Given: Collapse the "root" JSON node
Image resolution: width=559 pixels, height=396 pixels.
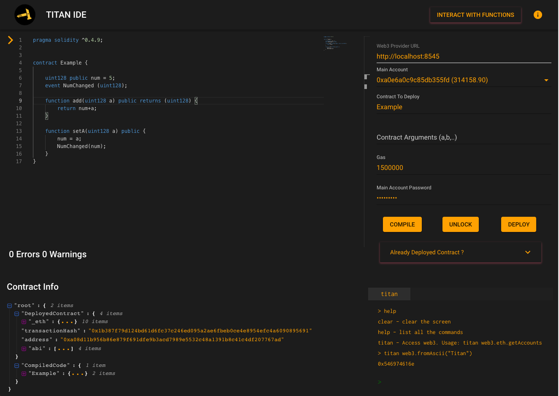Looking at the screenshot, I should (x=10, y=306).
